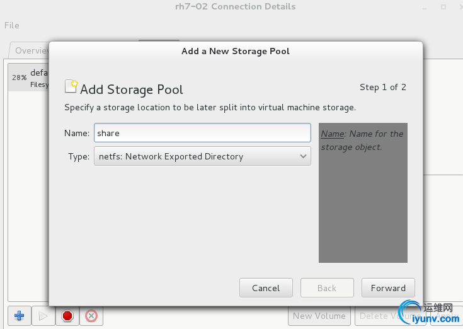Click the delete pool X icon
The width and height of the screenshot is (463, 329).
click(x=91, y=316)
